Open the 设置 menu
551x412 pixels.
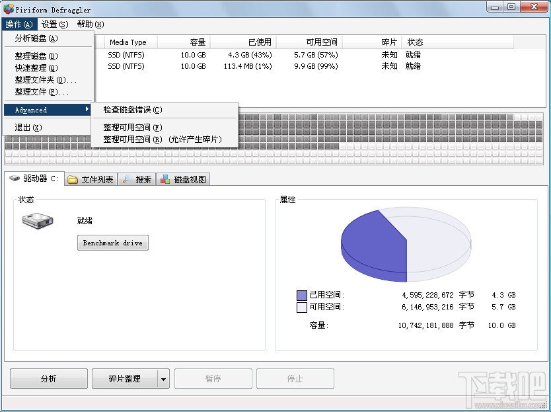[52, 24]
